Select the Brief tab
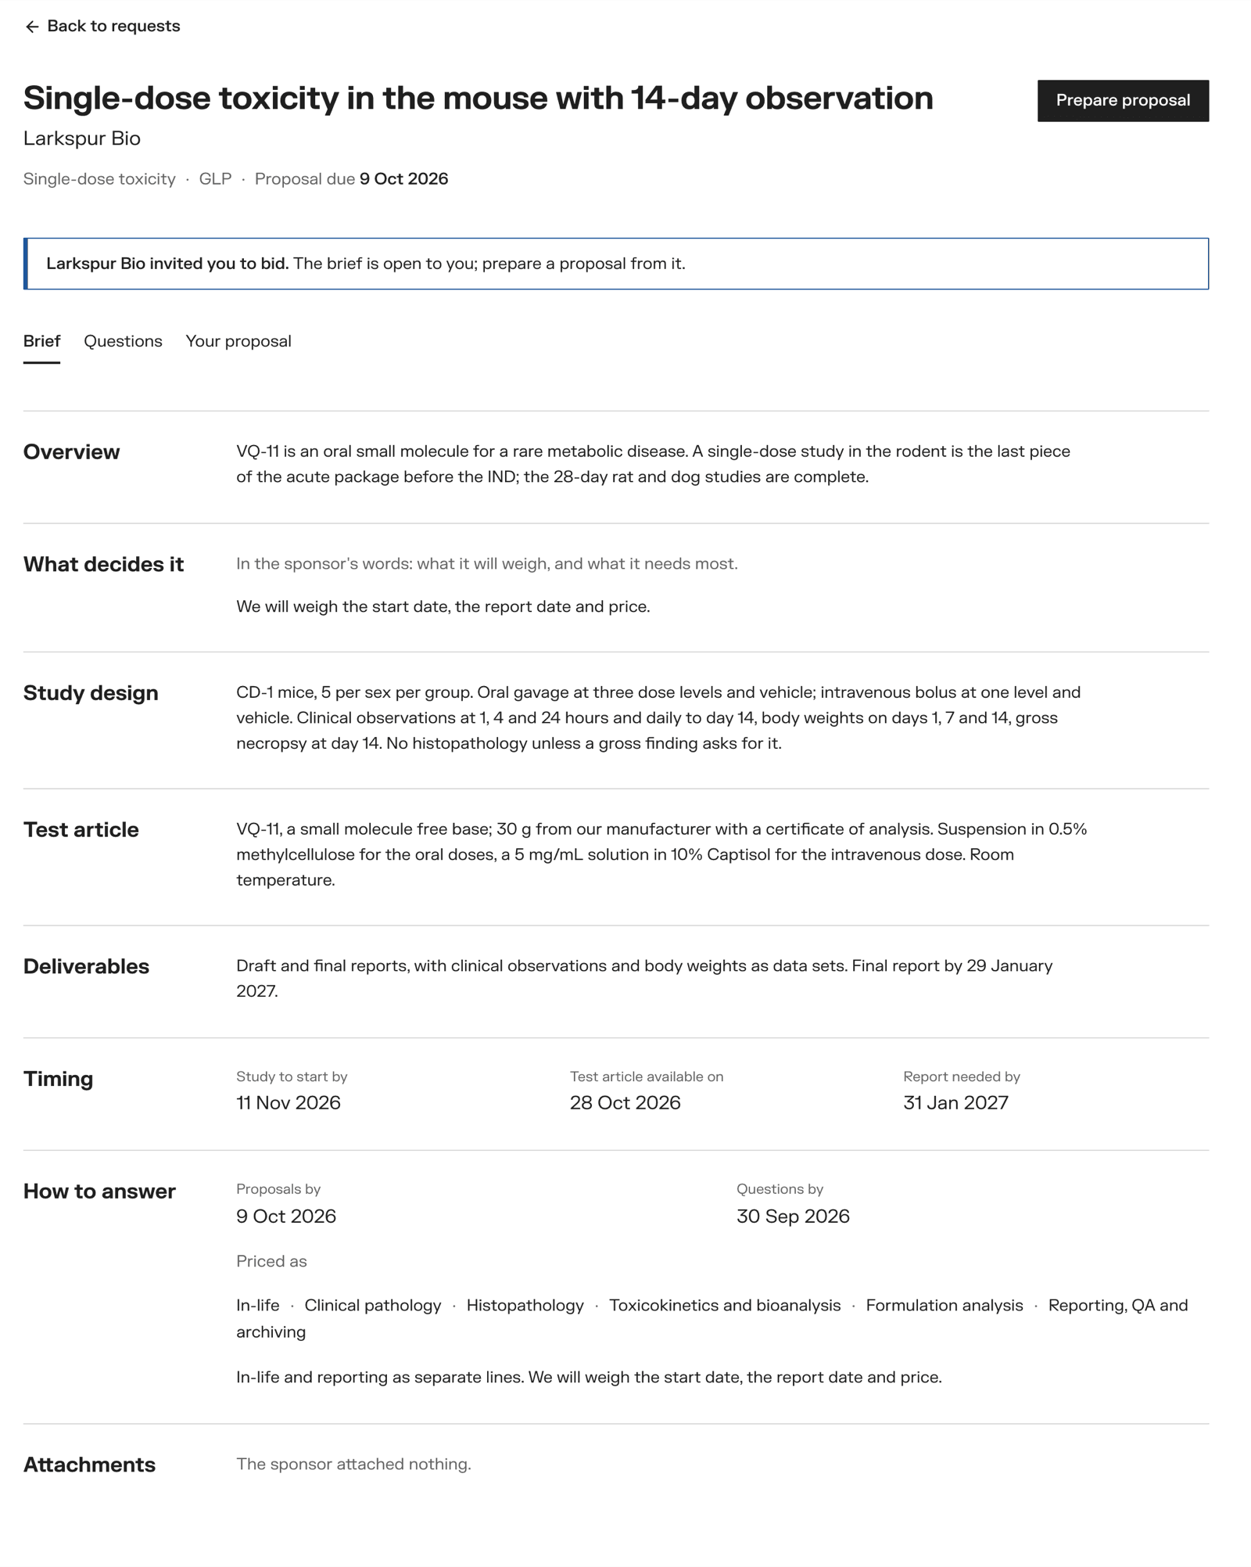 (41, 341)
